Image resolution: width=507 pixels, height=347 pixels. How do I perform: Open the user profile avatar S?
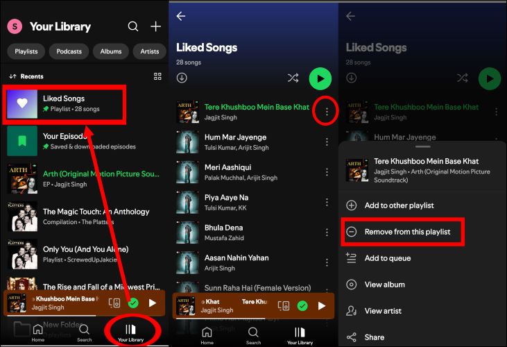pyautogui.click(x=15, y=26)
